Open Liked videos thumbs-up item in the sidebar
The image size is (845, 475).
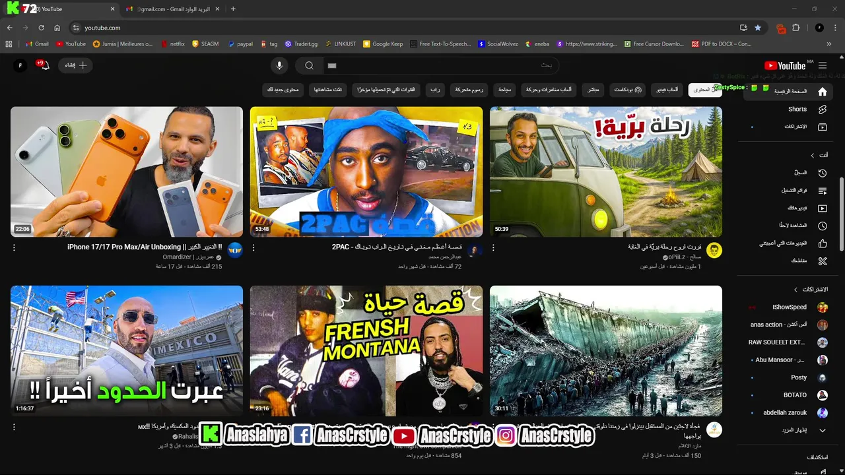point(788,243)
